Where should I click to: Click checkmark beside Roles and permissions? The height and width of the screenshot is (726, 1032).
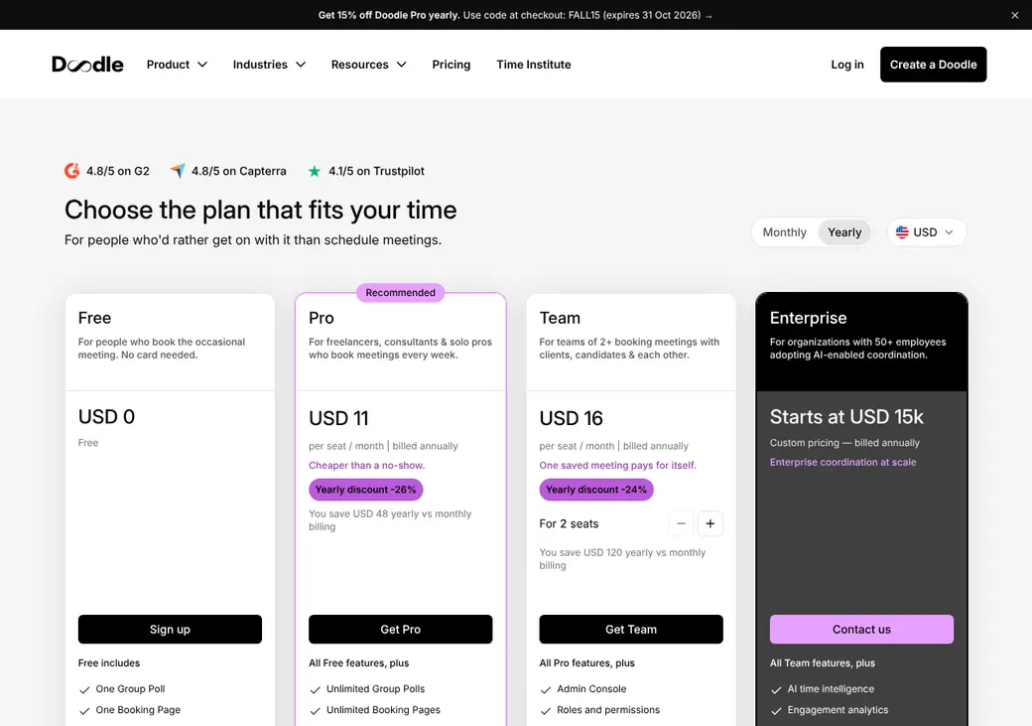pos(545,711)
